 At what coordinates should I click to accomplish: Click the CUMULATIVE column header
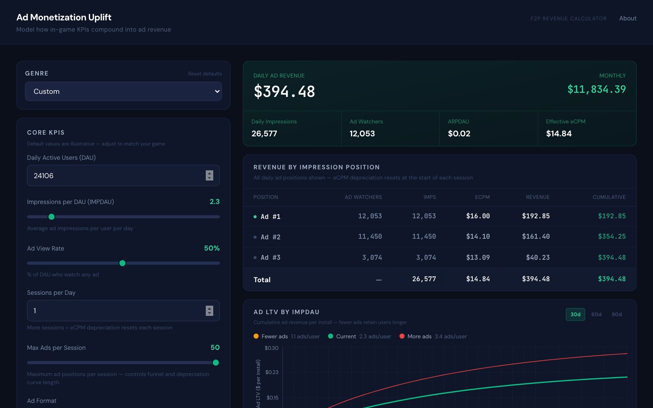coord(609,197)
